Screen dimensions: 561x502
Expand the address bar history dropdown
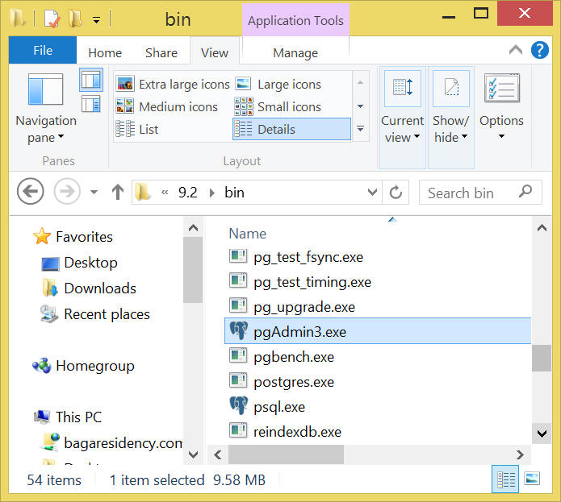pos(372,192)
